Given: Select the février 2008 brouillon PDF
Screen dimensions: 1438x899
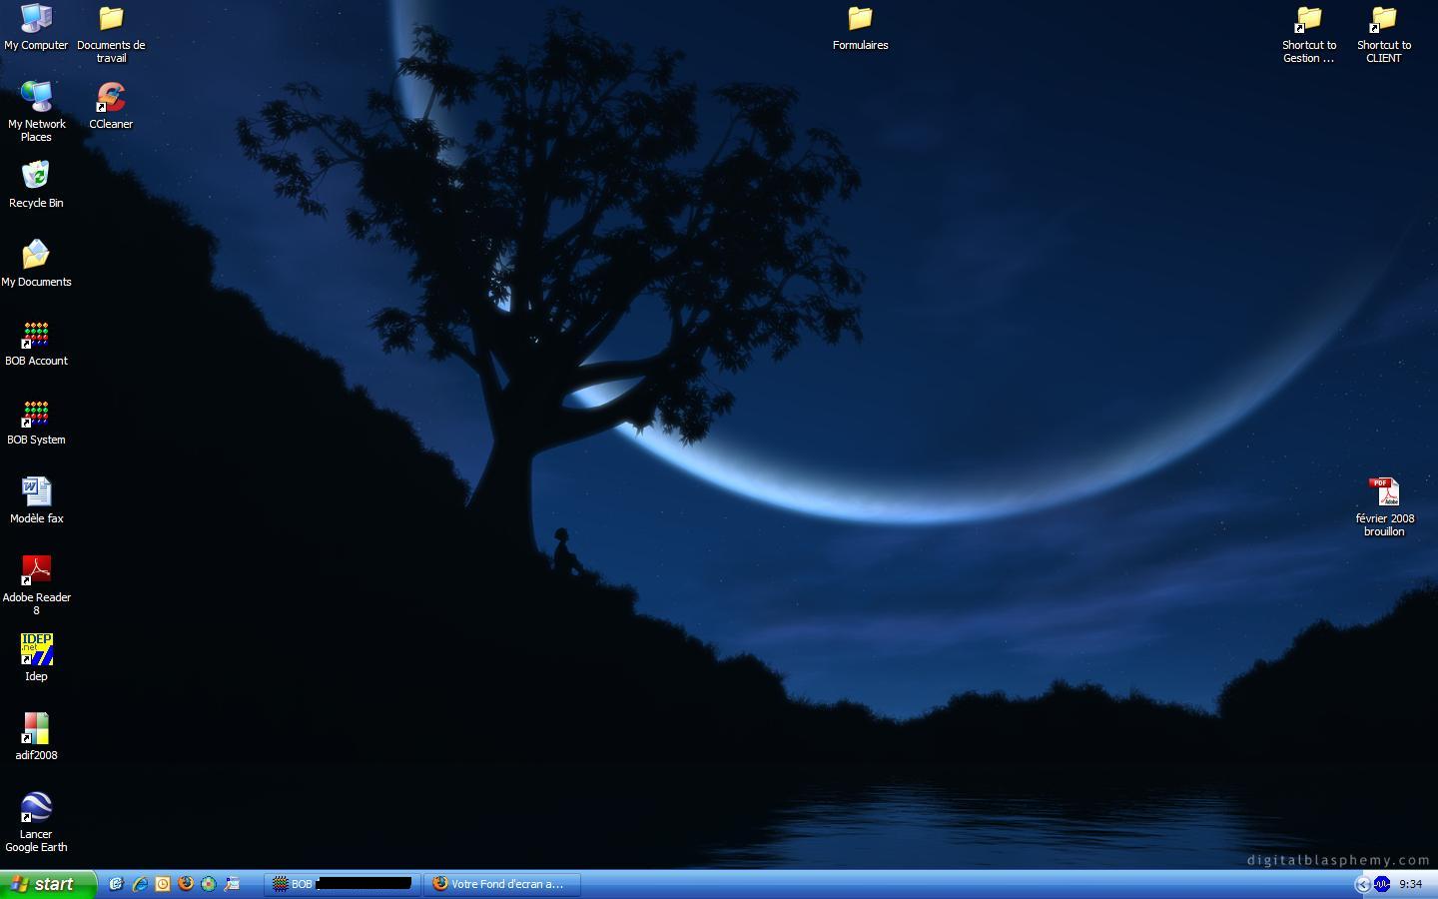Looking at the screenshot, I should (1384, 507).
